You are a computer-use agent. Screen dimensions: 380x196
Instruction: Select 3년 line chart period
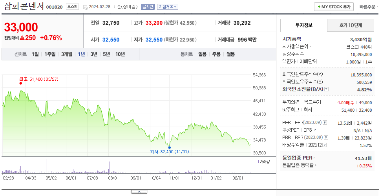[94, 54]
